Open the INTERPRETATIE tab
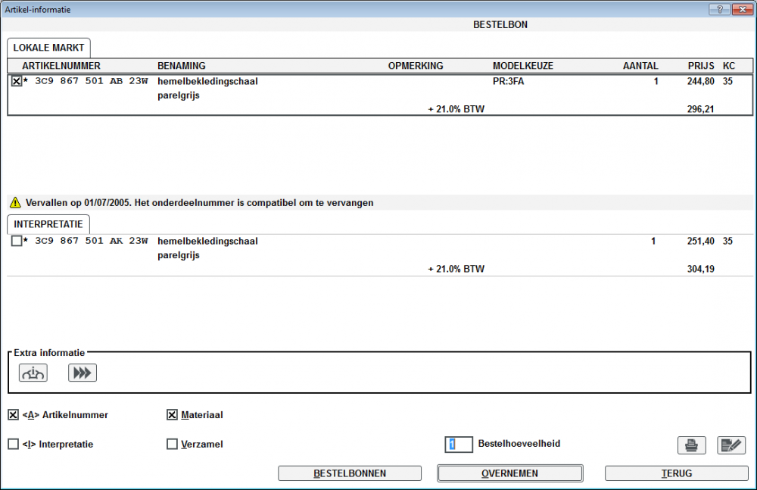757x490 pixels. click(49, 225)
